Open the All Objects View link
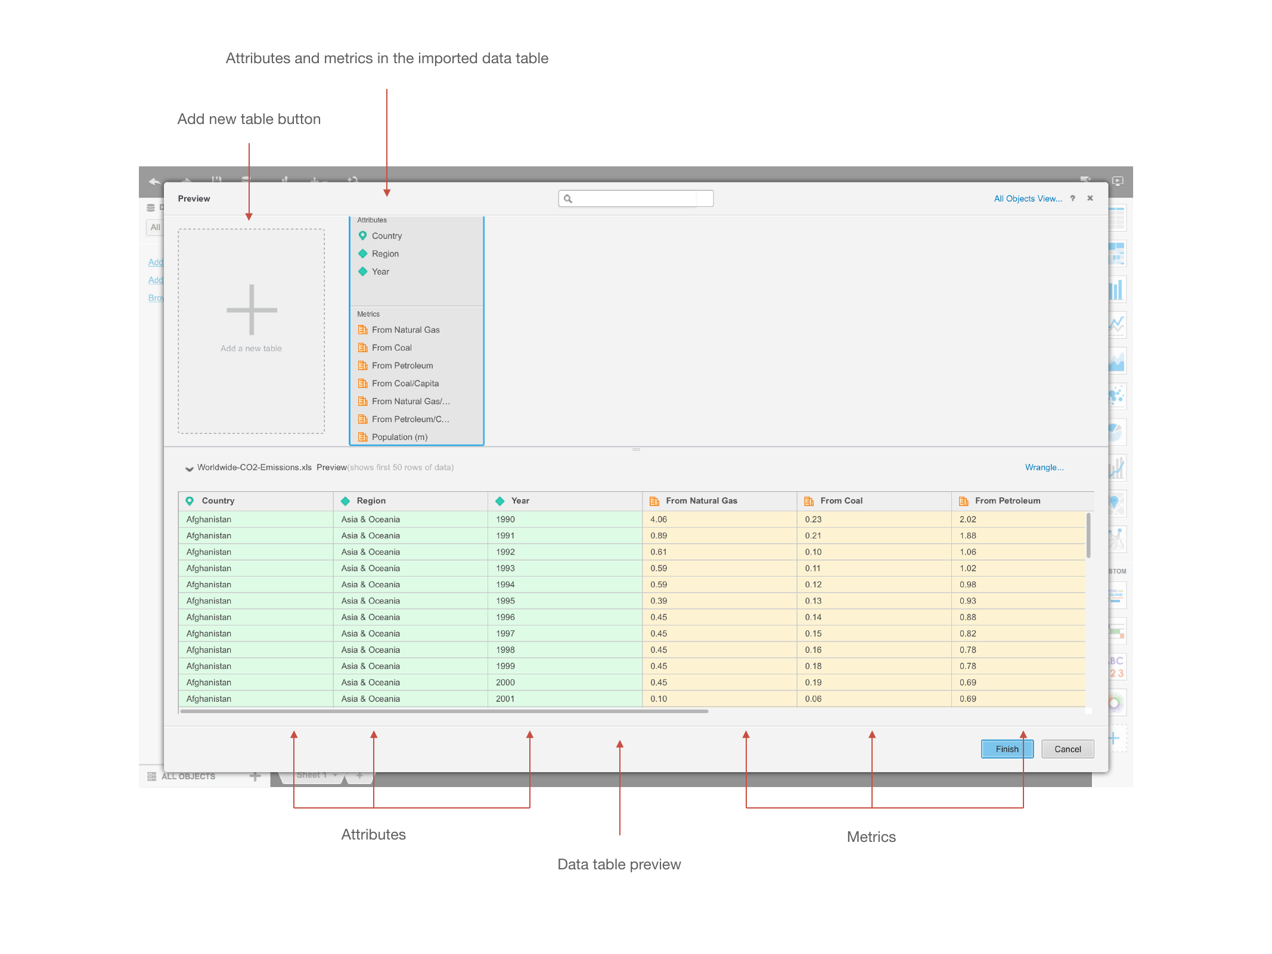Viewport: 1272px width, 954px height. [x=1028, y=199]
